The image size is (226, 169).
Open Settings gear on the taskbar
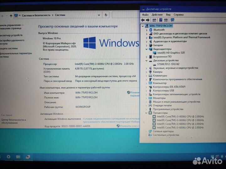pyautogui.click(x=8, y=157)
